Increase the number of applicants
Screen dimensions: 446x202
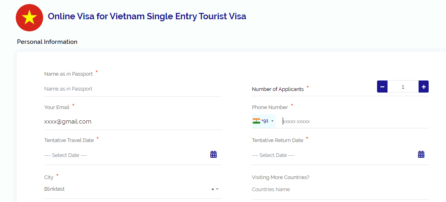pyautogui.click(x=423, y=87)
